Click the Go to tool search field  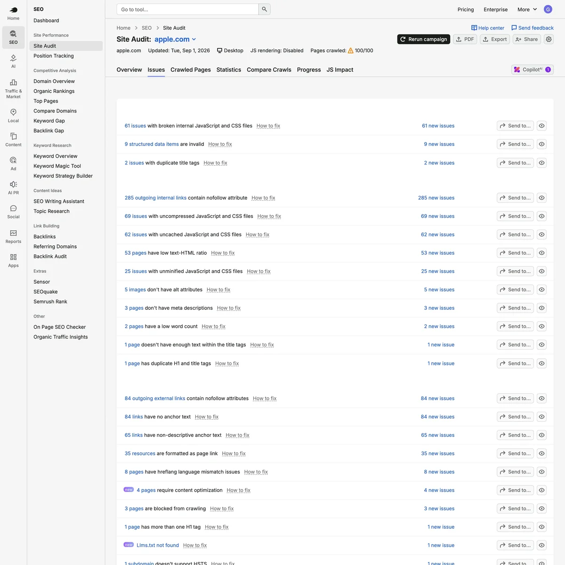point(188,9)
